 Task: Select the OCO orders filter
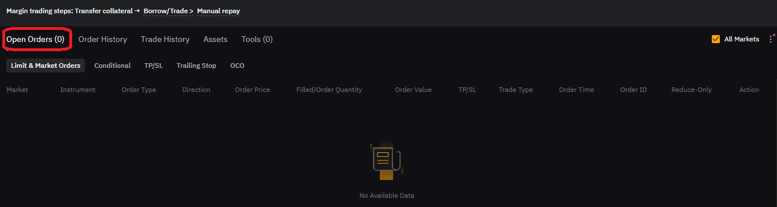[237, 66]
